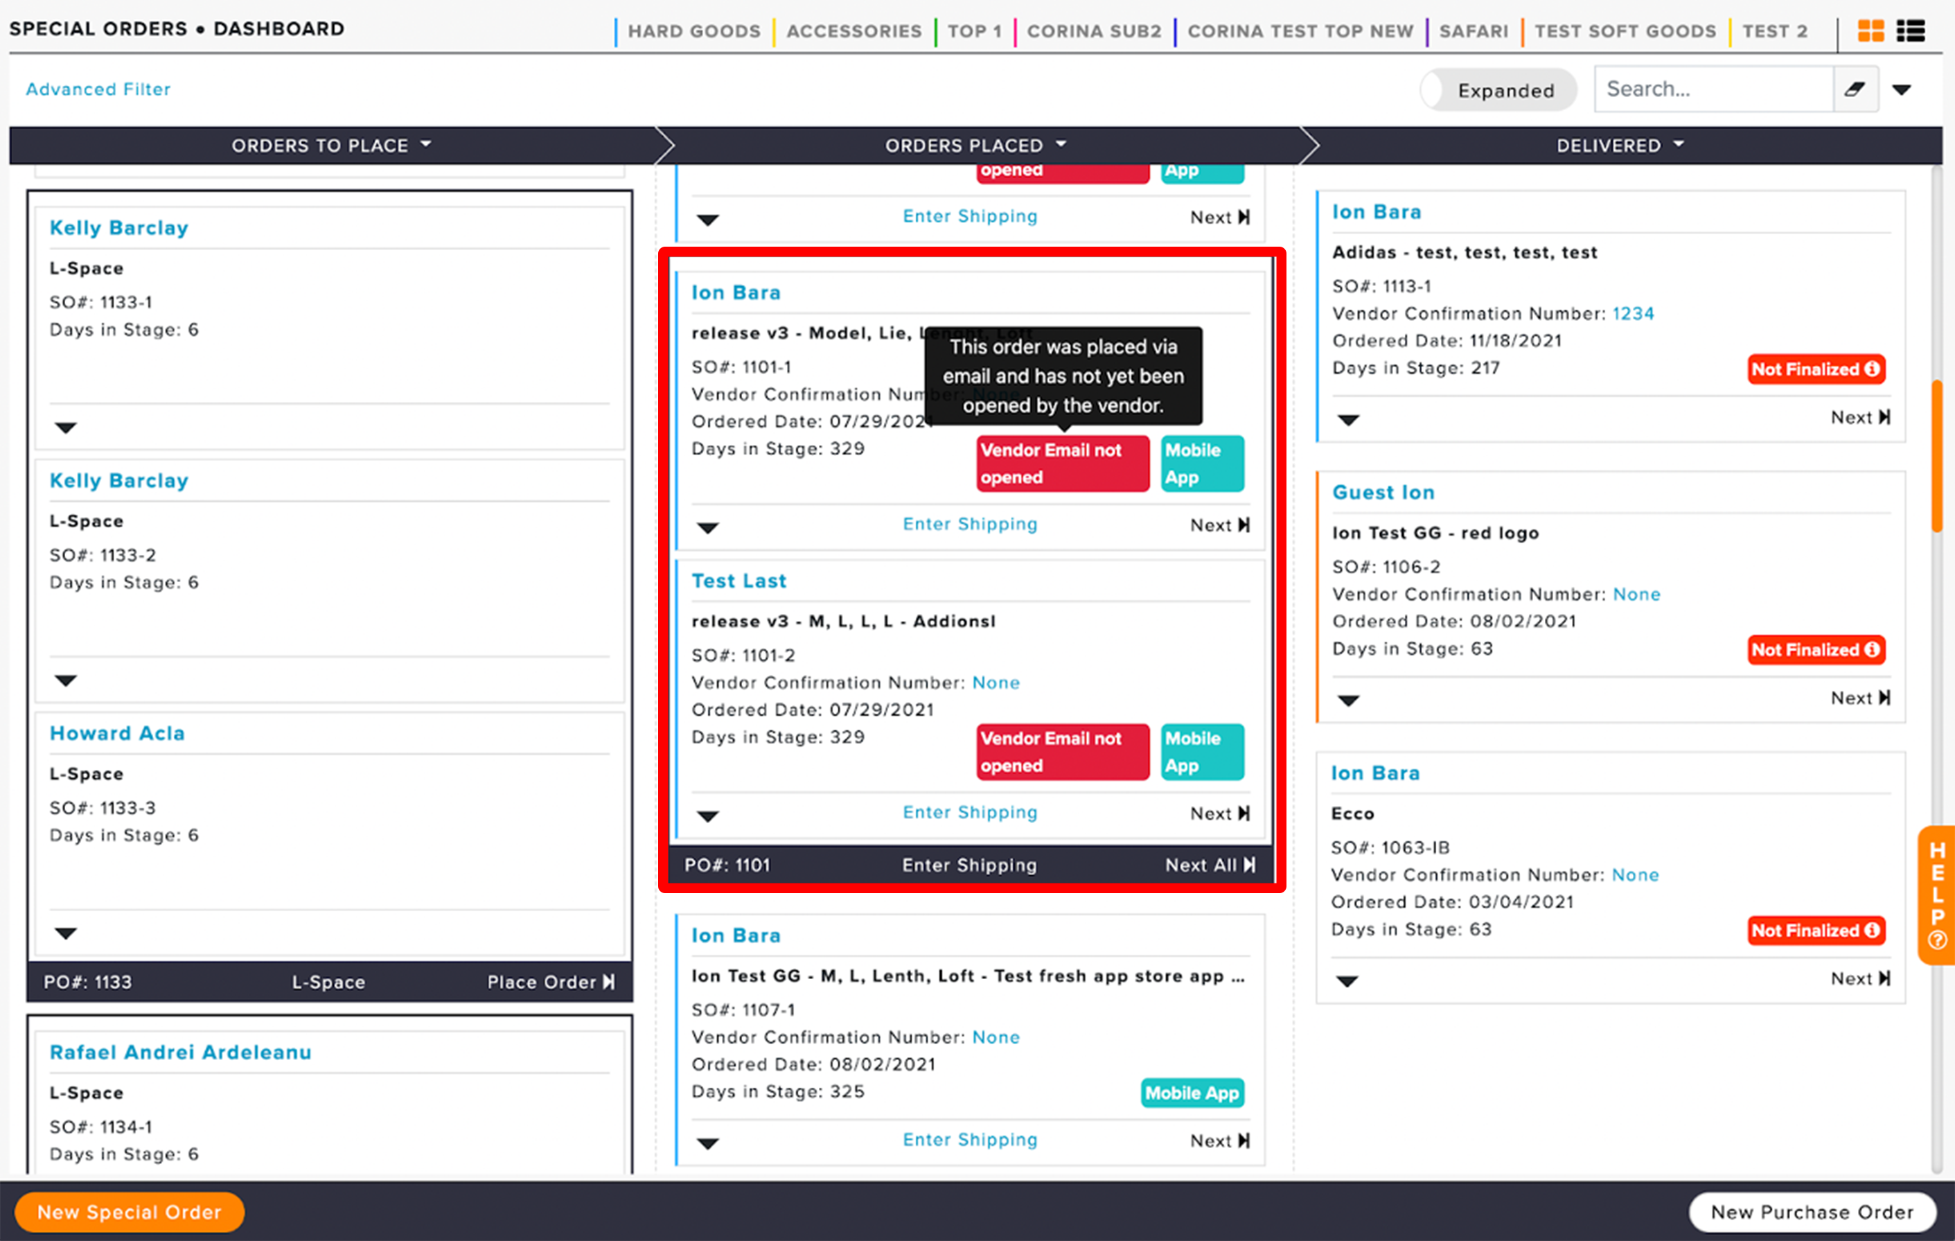1955x1241 pixels.
Task: Open Delivered column dropdown
Action: pyautogui.click(x=1678, y=145)
